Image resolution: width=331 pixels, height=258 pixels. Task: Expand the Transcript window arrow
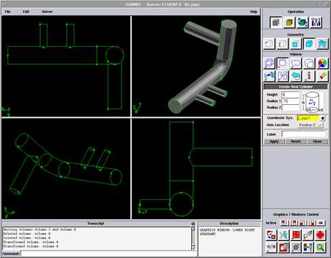click(193, 223)
